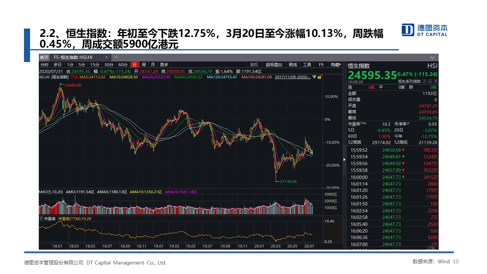Click the 33484.08 high marker on chart
The image size is (487, 274).
point(73,85)
